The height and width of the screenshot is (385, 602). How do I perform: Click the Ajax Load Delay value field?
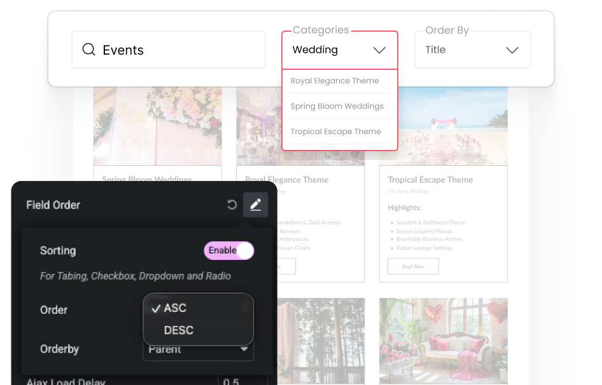point(242,381)
